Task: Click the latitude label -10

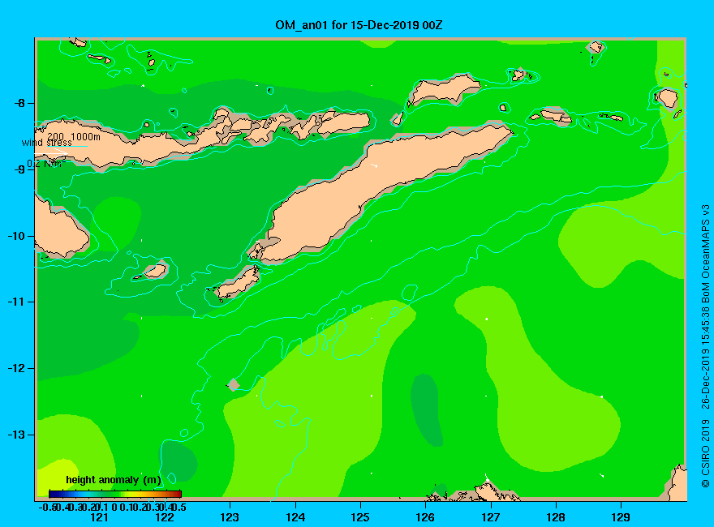Action: pos(17,236)
